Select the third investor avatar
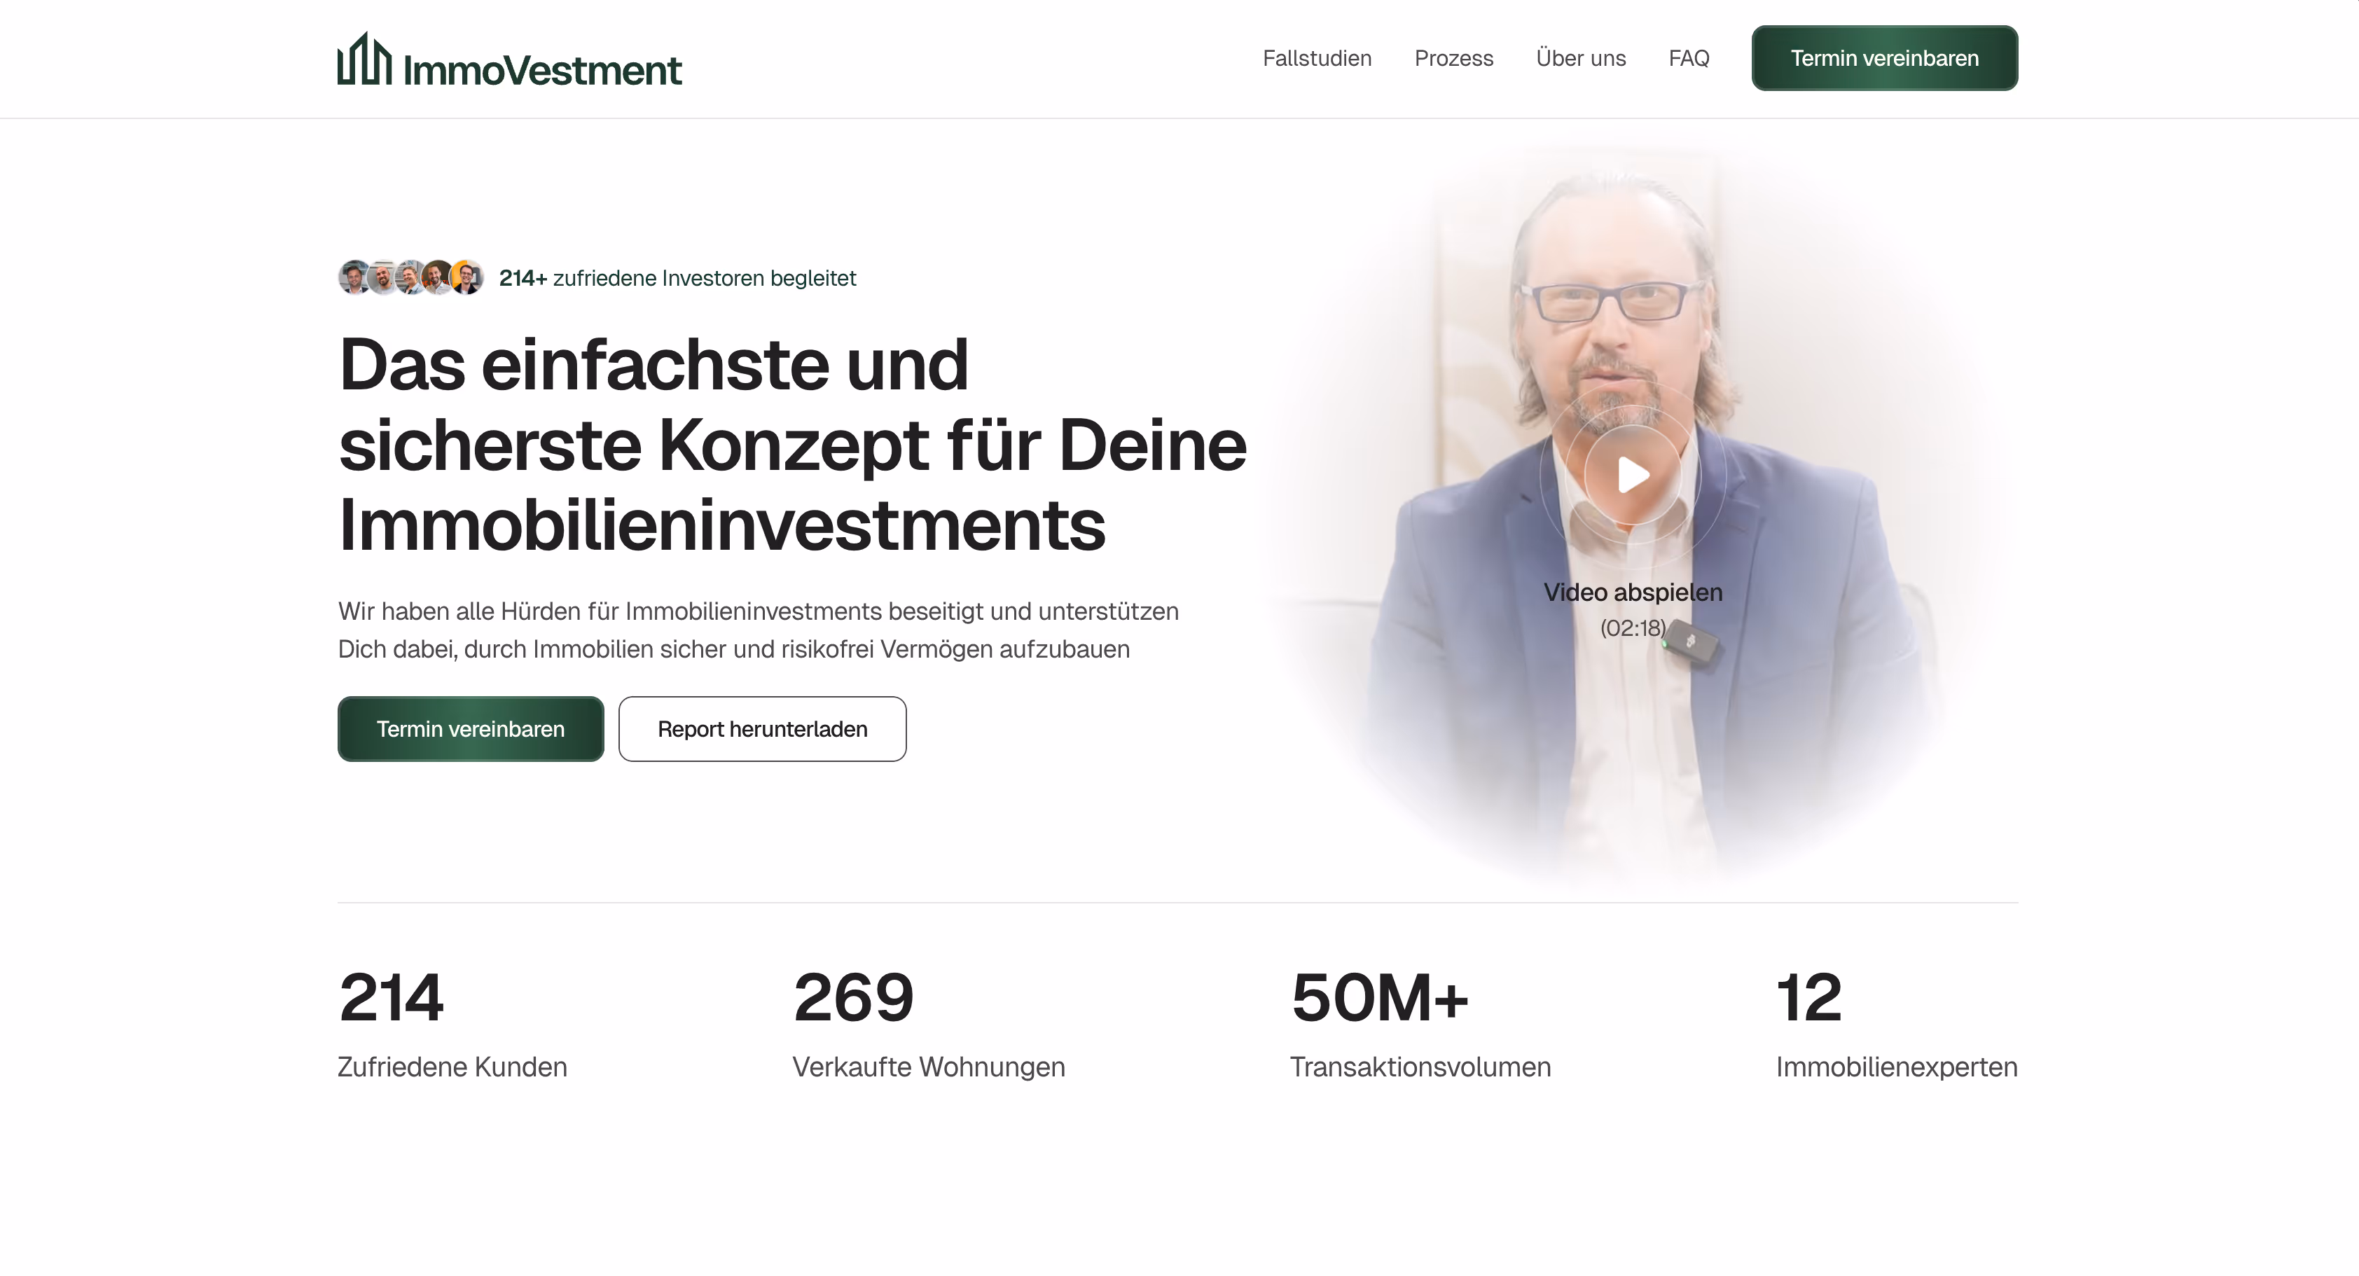2359x1276 pixels. point(410,277)
